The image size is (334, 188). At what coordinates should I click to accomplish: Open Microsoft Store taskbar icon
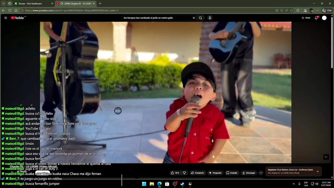pos(167,184)
